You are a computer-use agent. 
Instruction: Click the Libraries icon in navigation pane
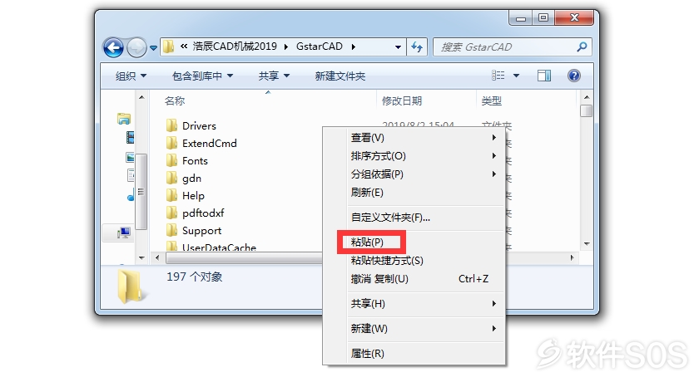[123, 119]
